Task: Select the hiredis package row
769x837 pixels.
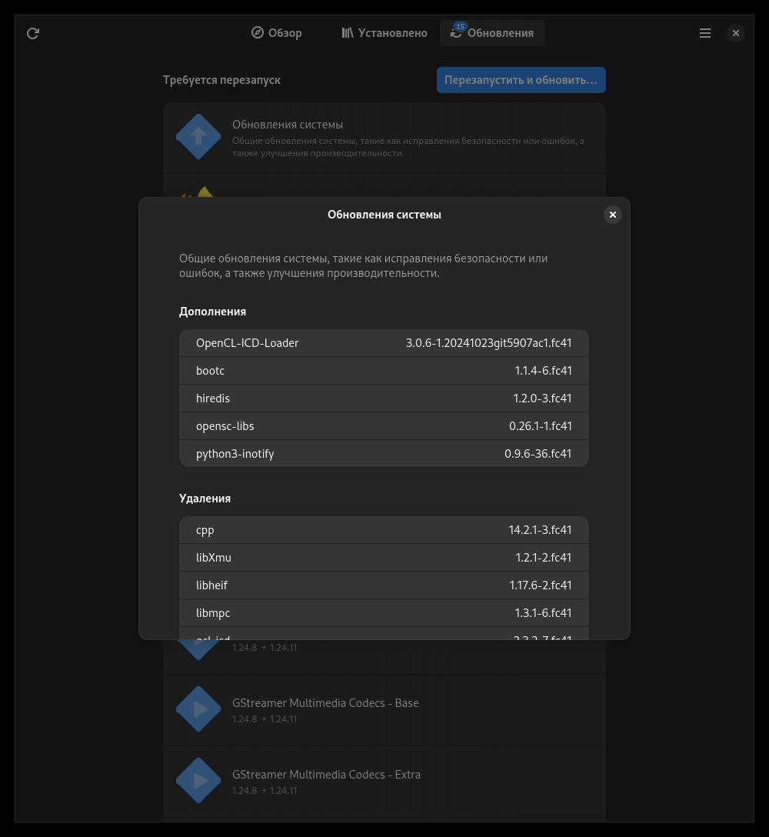Action: 384,398
